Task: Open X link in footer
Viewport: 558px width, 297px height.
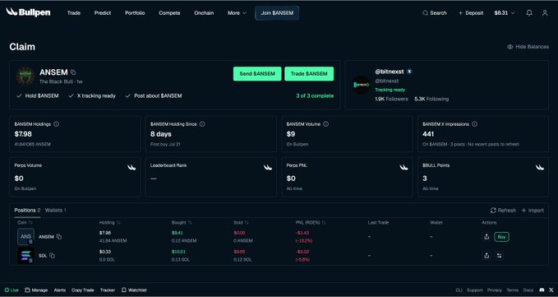Action: click(551, 290)
